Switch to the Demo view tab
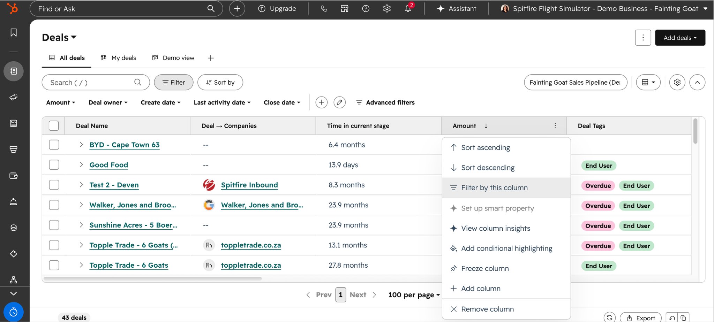Image resolution: width=714 pixels, height=322 pixels. (x=173, y=58)
